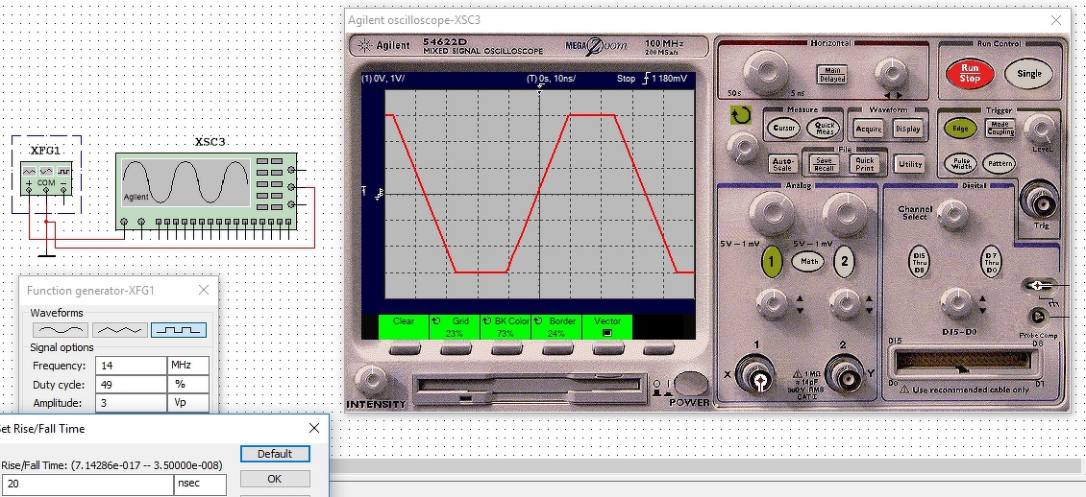Click the Pattern trigger button
This screenshot has width=1086, height=497.
(999, 164)
